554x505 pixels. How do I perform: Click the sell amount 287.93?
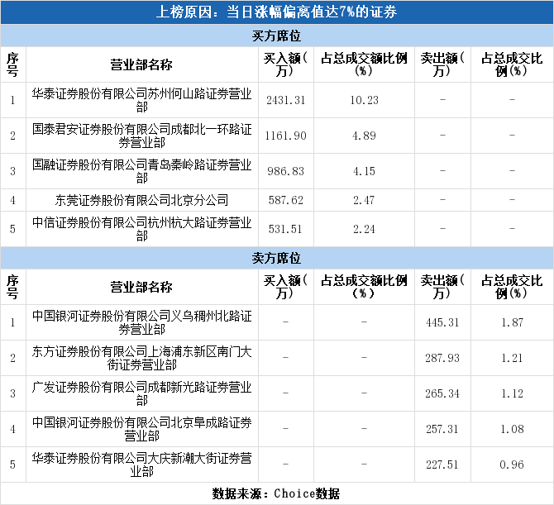coord(442,358)
